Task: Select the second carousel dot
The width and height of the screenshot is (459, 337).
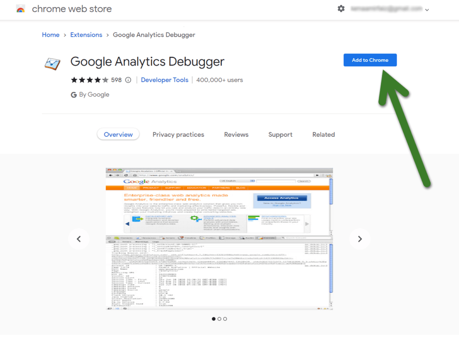Action: pos(219,319)
